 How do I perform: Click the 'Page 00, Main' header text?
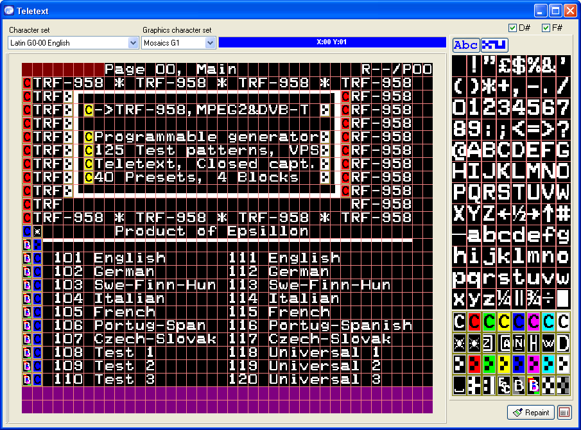tap(171, 69)
